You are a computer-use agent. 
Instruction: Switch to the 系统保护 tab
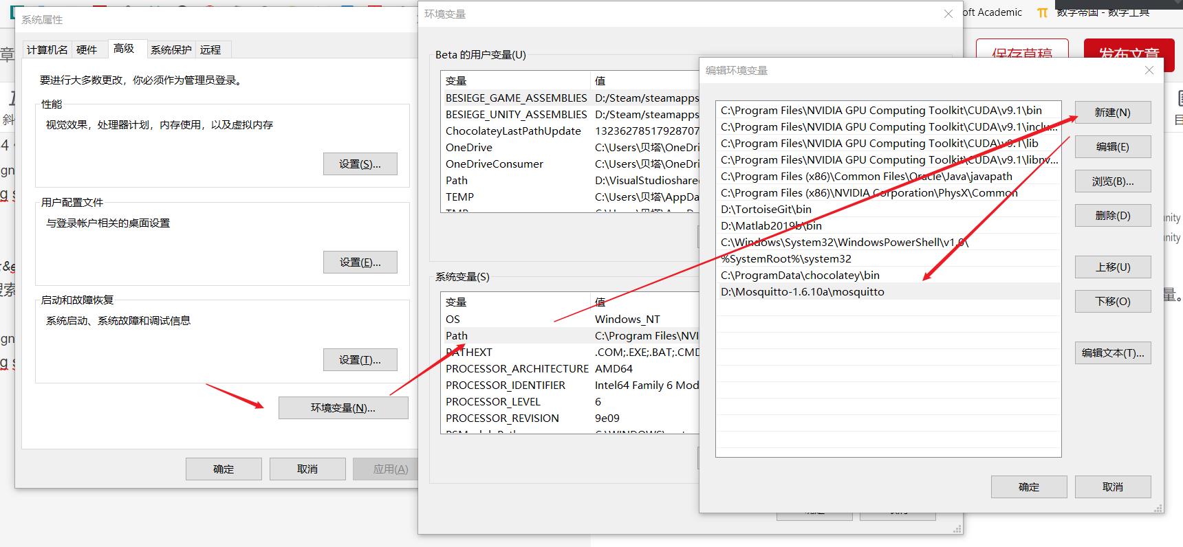tap(171, 50)
